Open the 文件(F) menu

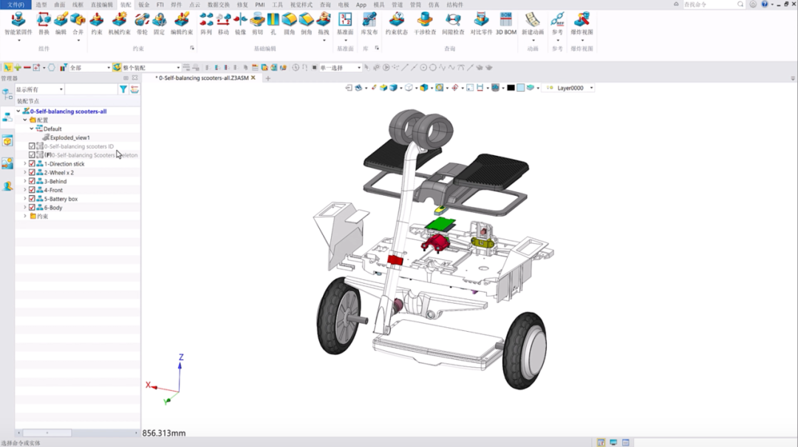coord(16,4)
